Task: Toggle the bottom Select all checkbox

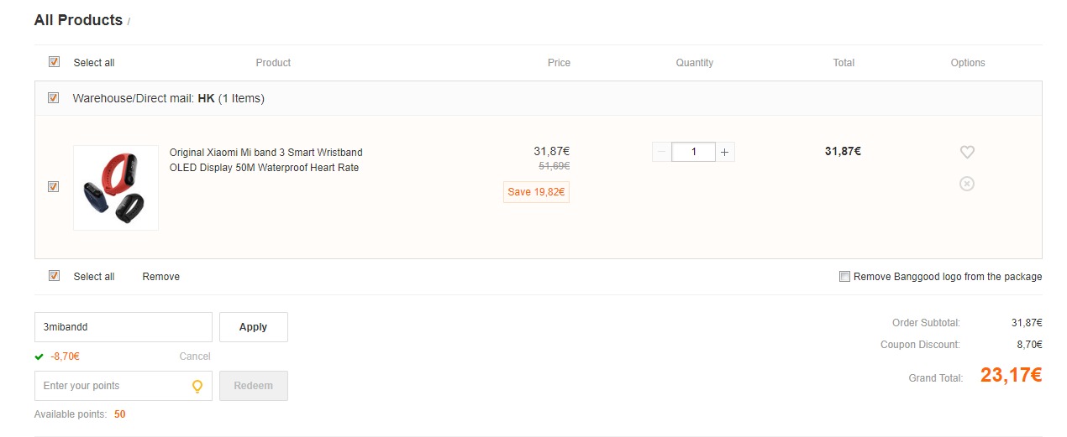Action: coord(54,276)
